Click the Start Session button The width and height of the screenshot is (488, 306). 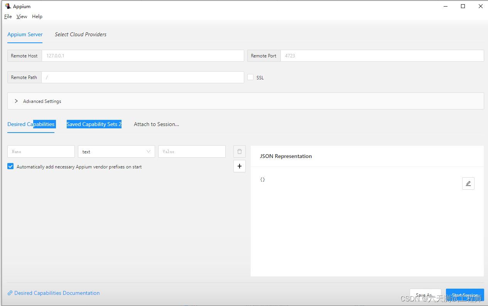465,295
